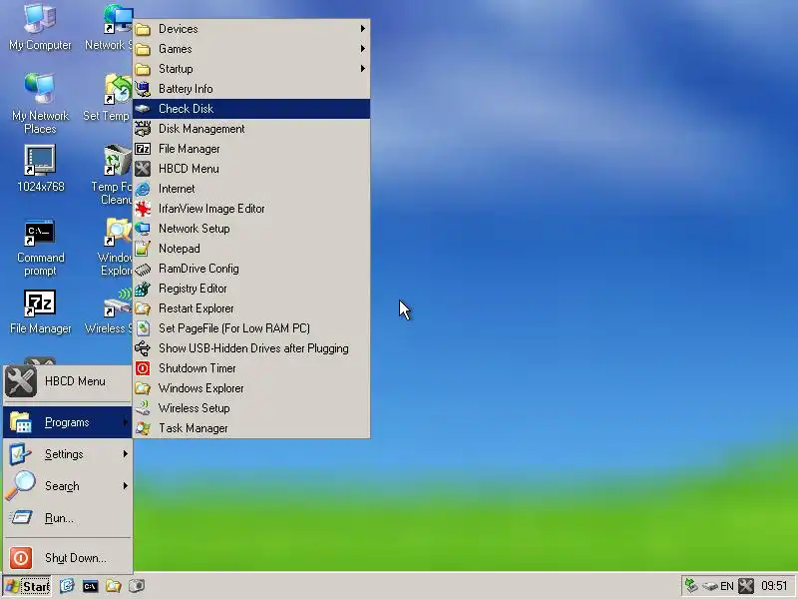Open Windows Explorer from Programs menu

(x=251, y=388)
